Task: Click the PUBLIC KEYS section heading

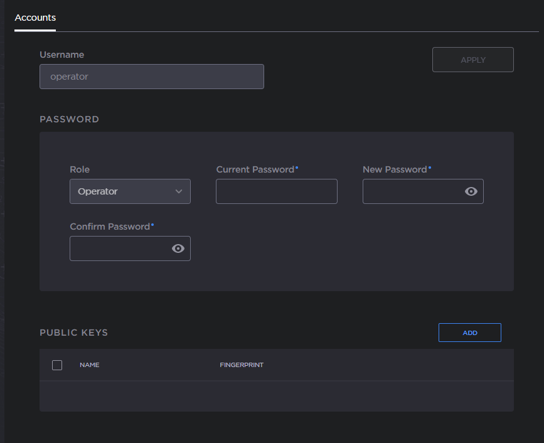Action: coord(73,333)
